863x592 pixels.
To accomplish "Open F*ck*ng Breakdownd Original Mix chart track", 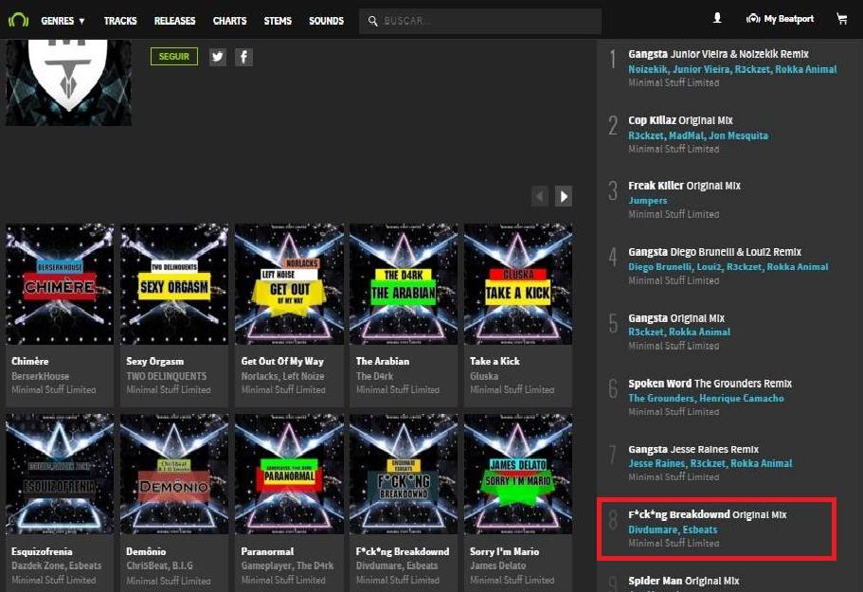I will click(x=708, y=515).
